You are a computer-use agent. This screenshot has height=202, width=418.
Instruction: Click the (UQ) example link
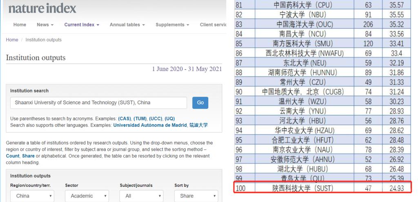coord(169,119)
